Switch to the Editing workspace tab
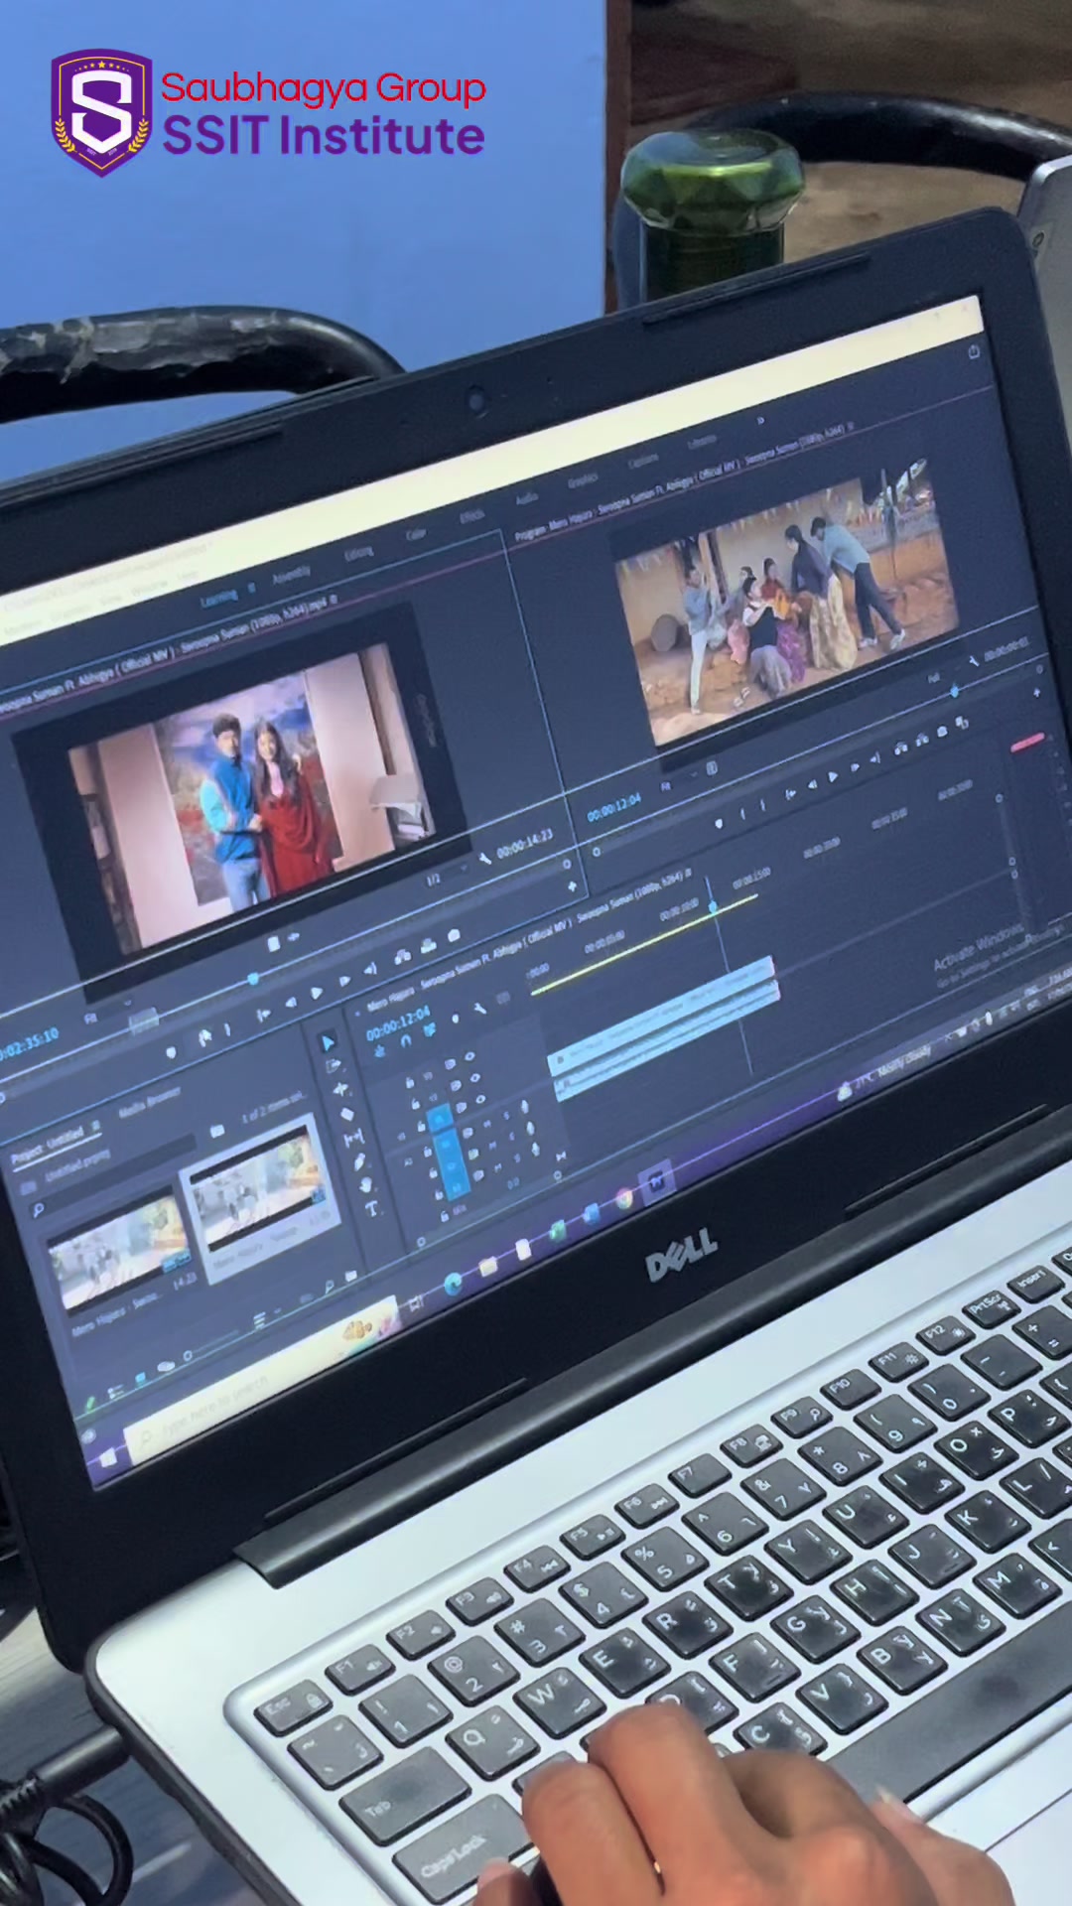Viewport: 1072px width, 1906px height. [x=357, y=553]
